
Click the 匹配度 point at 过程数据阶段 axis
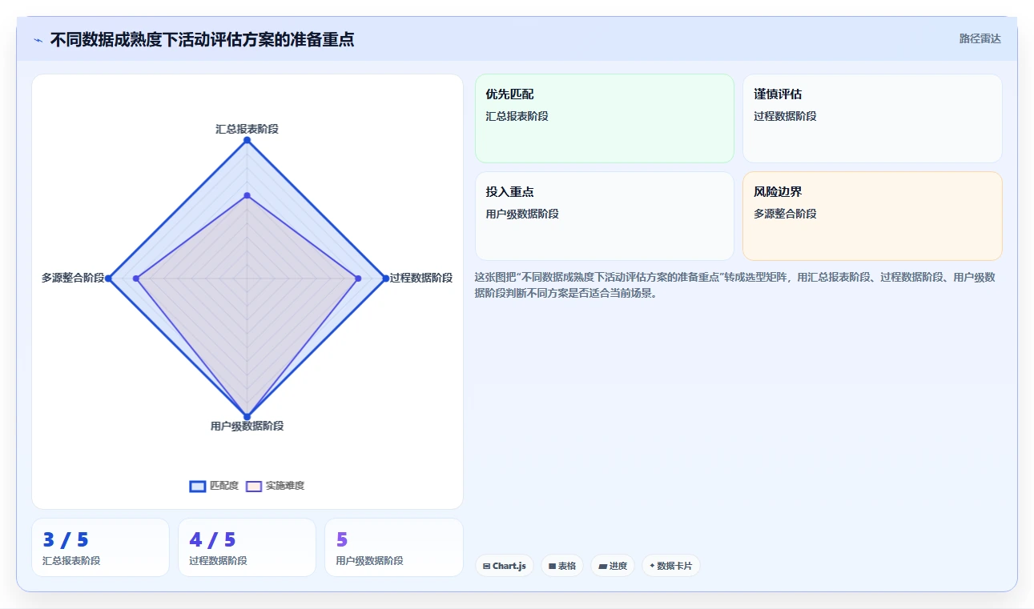(385, 278)
